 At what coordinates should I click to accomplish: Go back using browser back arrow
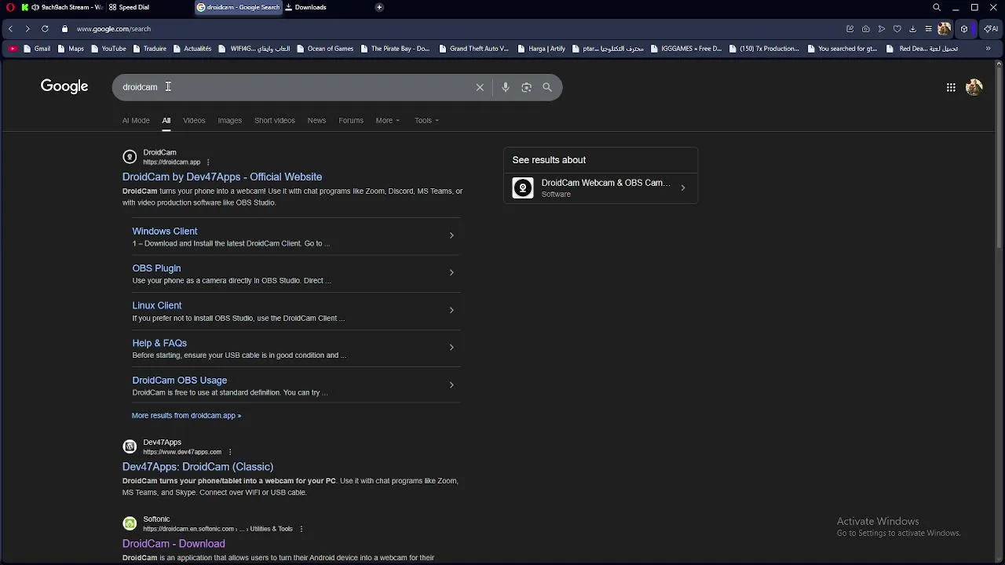(10, 29)
